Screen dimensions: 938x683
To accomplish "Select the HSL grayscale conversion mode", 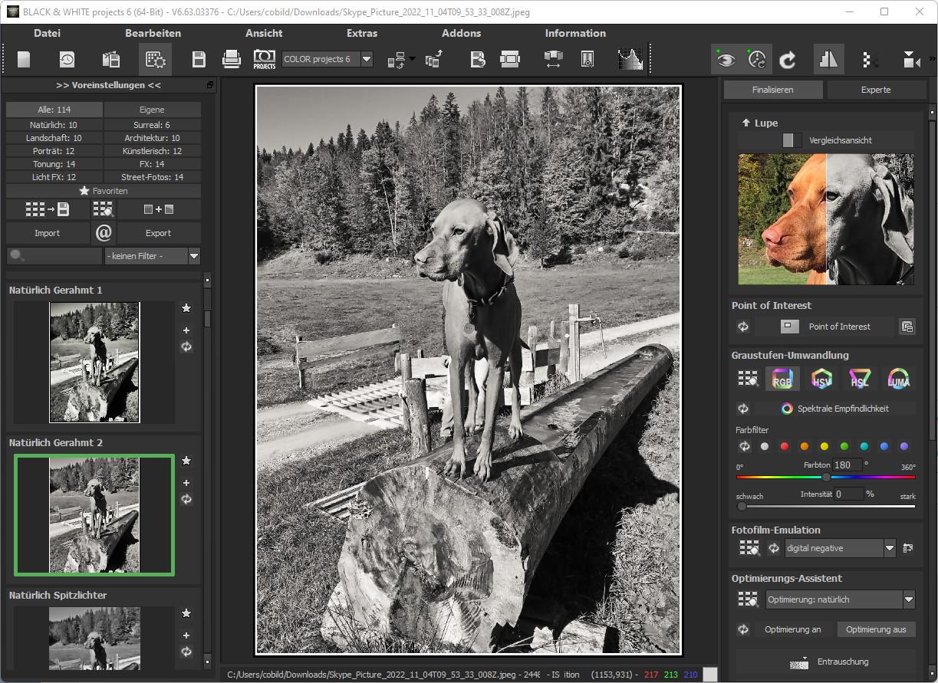I will pos(860,379).
